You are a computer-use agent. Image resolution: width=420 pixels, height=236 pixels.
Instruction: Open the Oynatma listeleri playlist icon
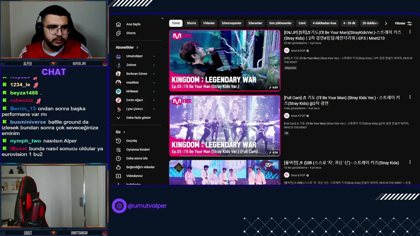pyautogui.click(x=118, y=149)
